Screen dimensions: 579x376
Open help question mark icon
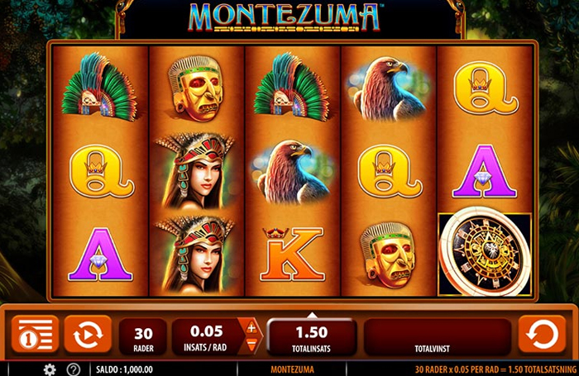pos(73,369)
